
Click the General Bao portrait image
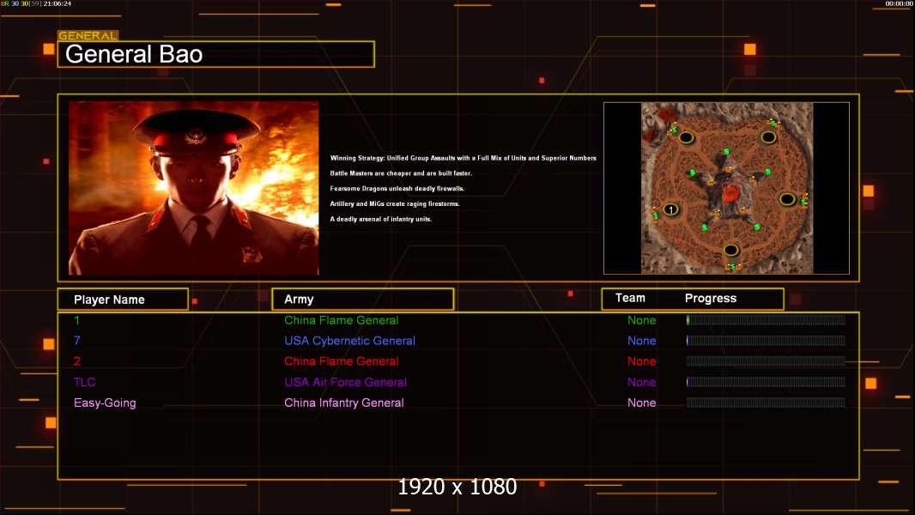coord(194,188)
